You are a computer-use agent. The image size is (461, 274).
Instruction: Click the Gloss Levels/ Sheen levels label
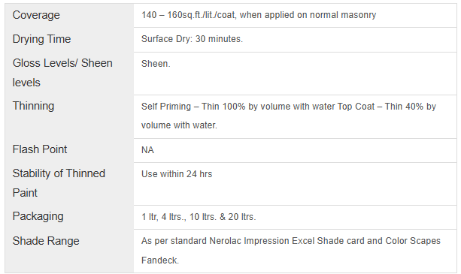coord(62,73)
